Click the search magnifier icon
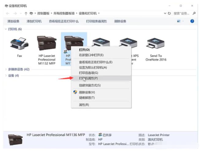 point(194,13)
